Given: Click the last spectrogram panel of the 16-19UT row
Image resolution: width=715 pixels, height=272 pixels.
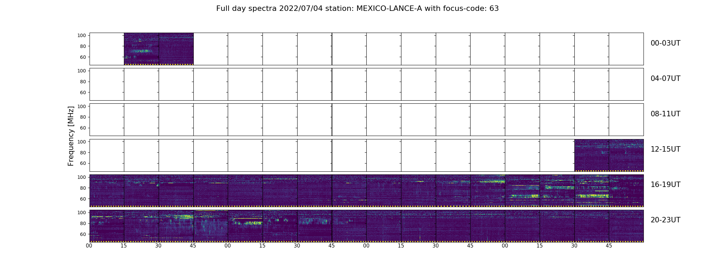Looking at the screenshot, I should (x=626, y=190).
